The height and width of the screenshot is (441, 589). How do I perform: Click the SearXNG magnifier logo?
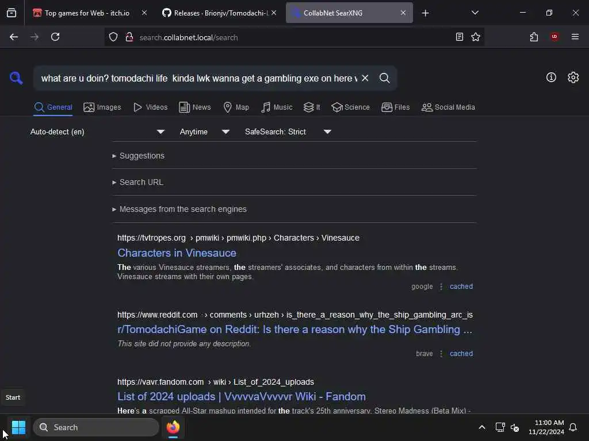(16, 78)
